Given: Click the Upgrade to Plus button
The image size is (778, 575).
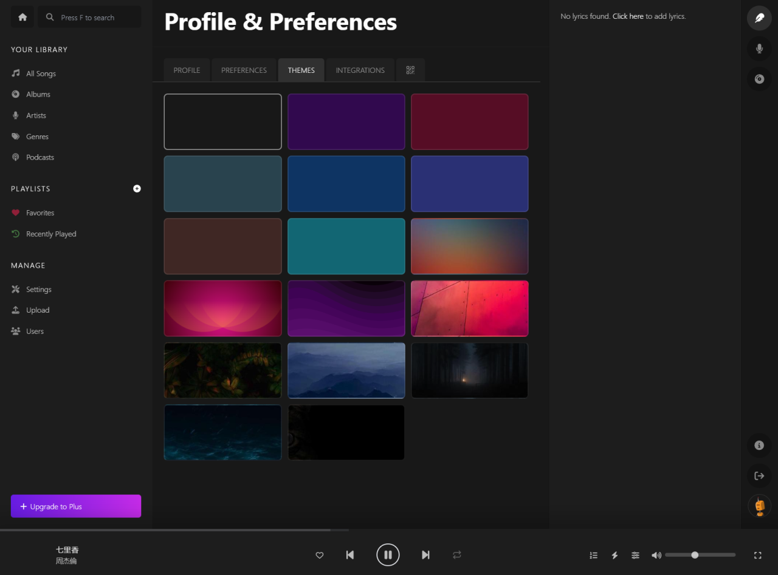Looking at the screenshot, I should (76, 506).
